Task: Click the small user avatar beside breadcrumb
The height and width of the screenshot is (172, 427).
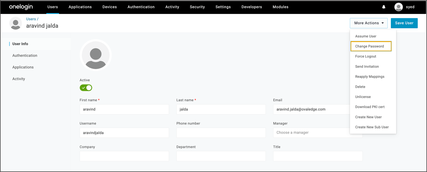Action: coord(16,23)
